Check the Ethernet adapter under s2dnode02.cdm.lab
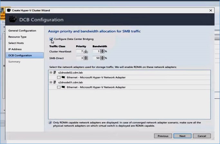220x144 pixels. [59, 77]
